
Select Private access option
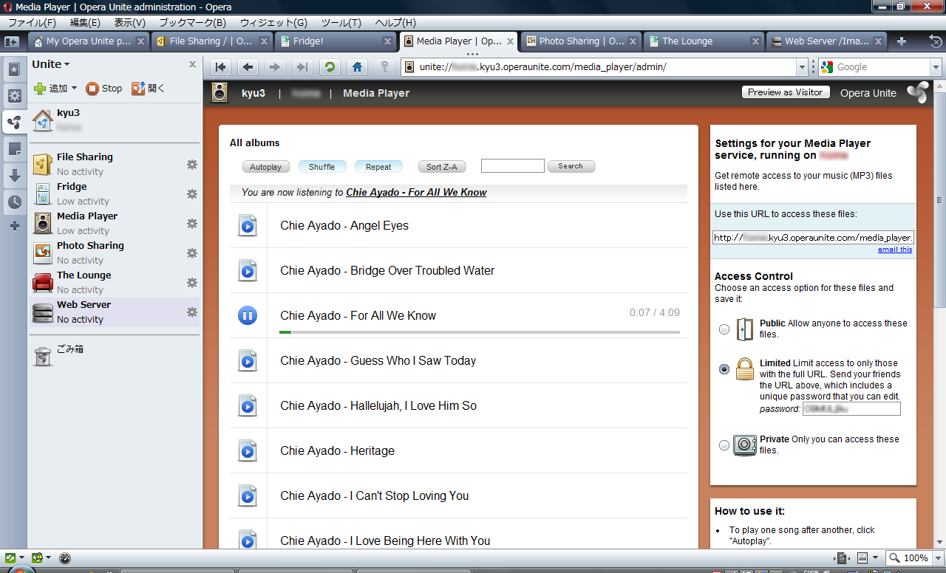(724, 445)
